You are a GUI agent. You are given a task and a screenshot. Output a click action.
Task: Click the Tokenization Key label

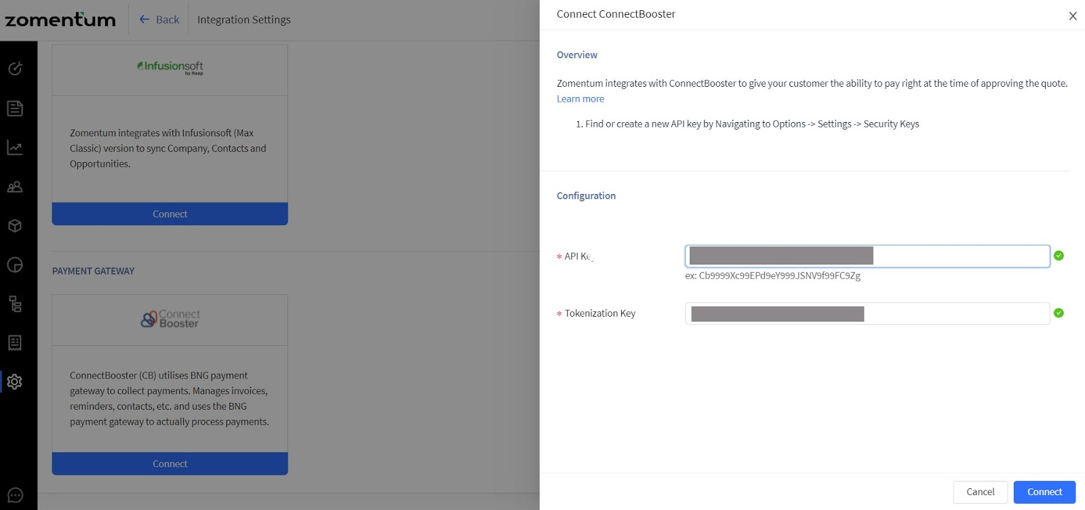pos(600,313)
